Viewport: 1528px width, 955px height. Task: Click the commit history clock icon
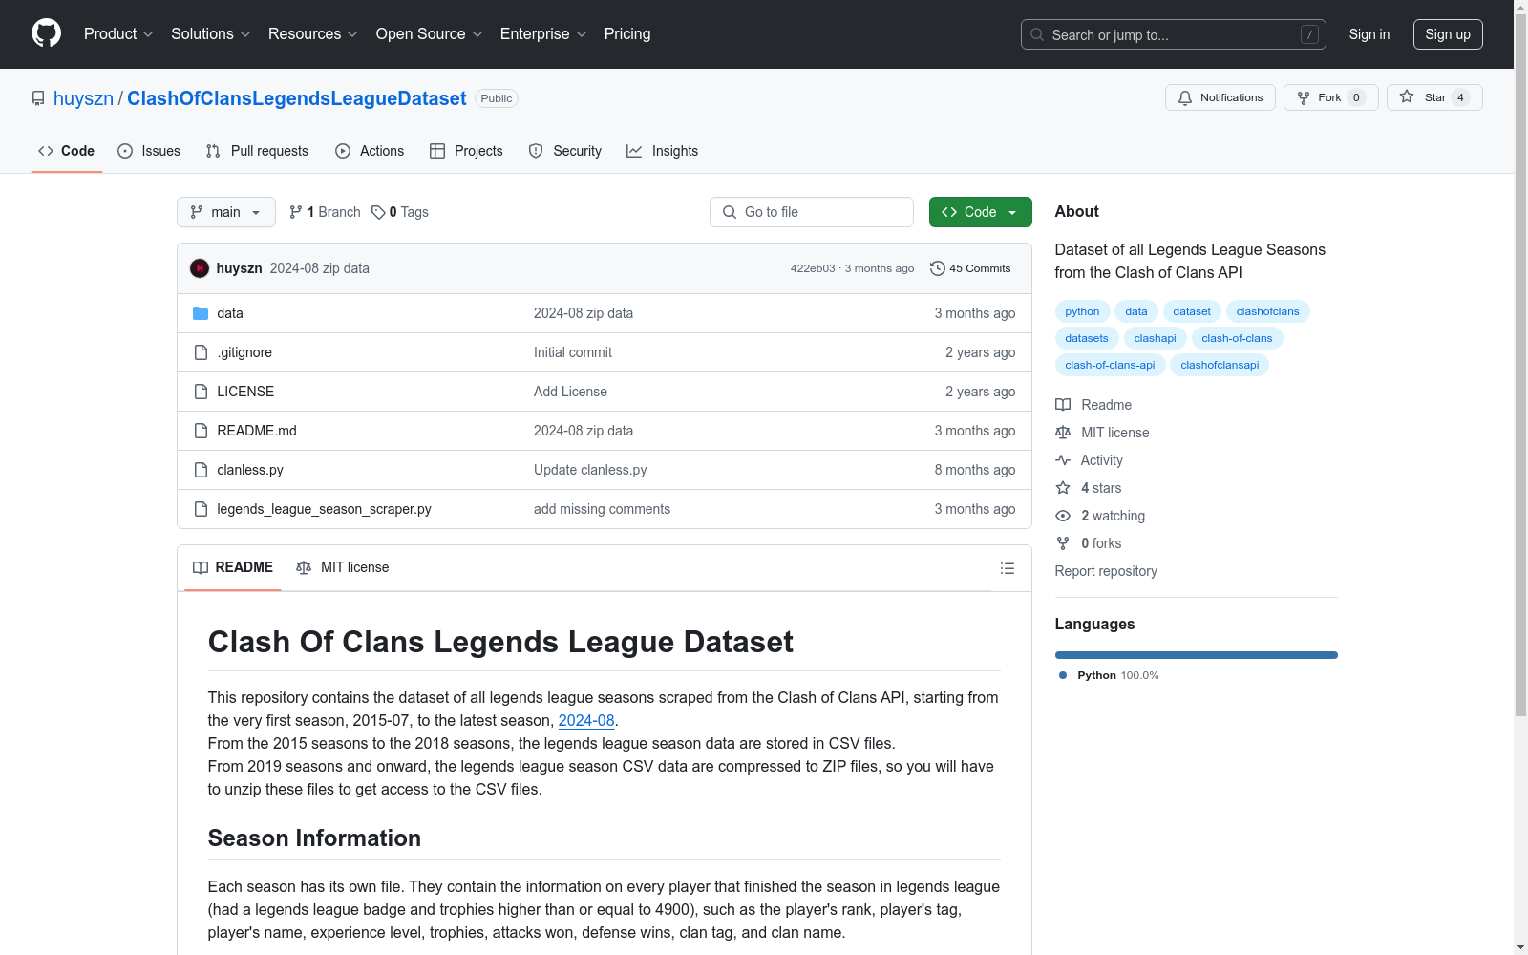pos(938,268)
